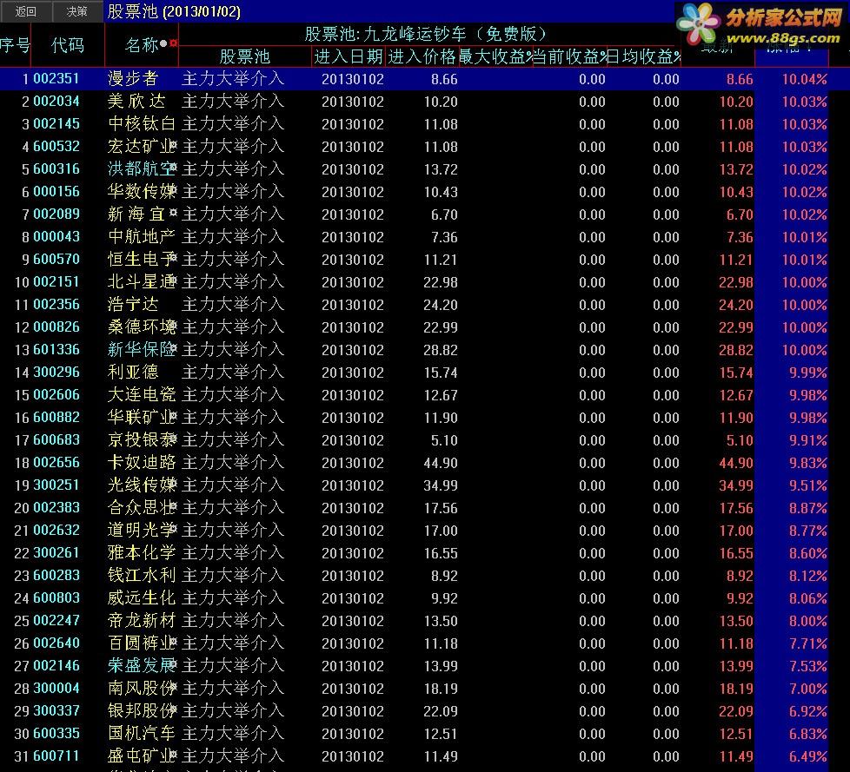
Task: Select the 帝龙新材 stock name
Action: [x=142, y=620]
